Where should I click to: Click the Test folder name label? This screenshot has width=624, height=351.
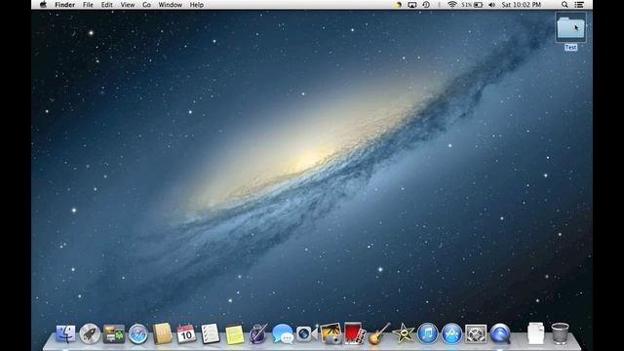pyautogui.click(x=570, y=47)
